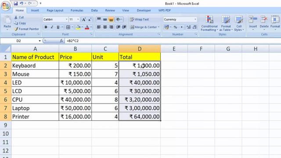The width and height of the screenshot is (281, 158).
Task: Click Delete cells button
Action: click(264, 23)
